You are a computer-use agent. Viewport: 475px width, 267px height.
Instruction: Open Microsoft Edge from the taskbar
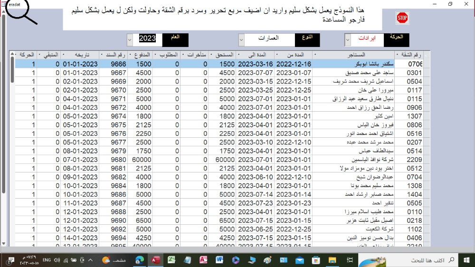140,260
